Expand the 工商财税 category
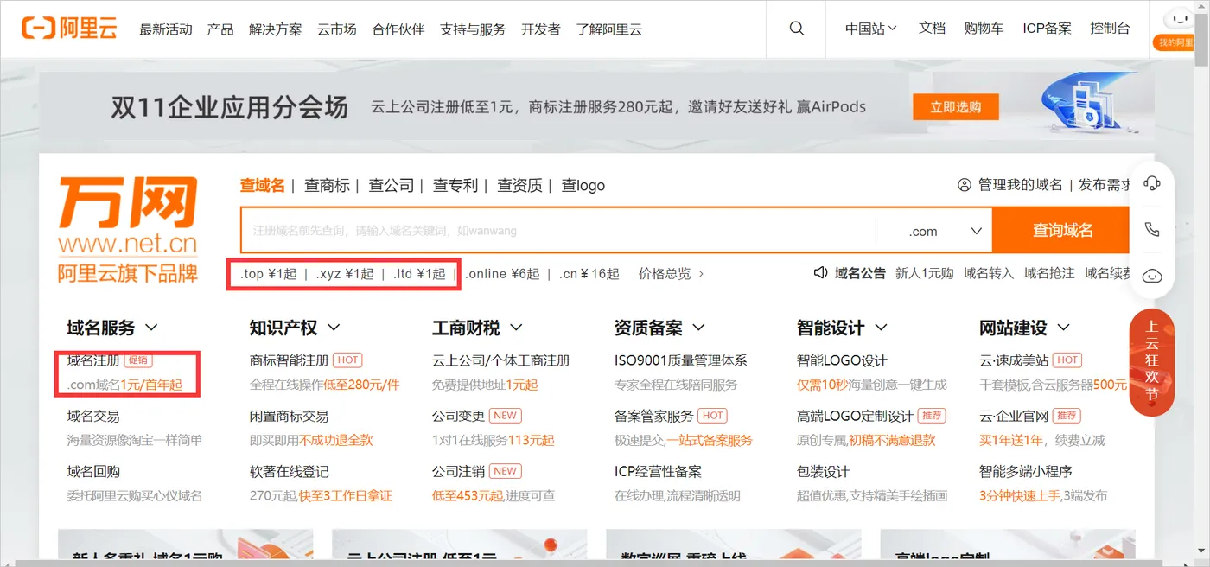 pos(477,328)
